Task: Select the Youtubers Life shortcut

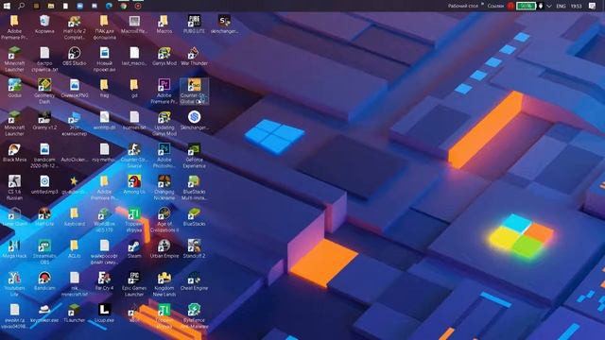Action: [x=15, y=283]
